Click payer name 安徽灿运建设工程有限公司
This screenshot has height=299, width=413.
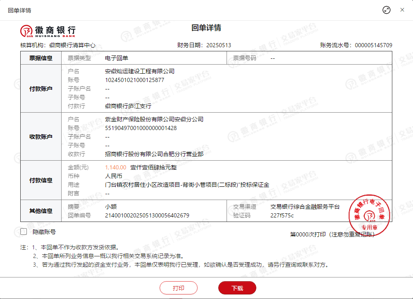(140, 71)
